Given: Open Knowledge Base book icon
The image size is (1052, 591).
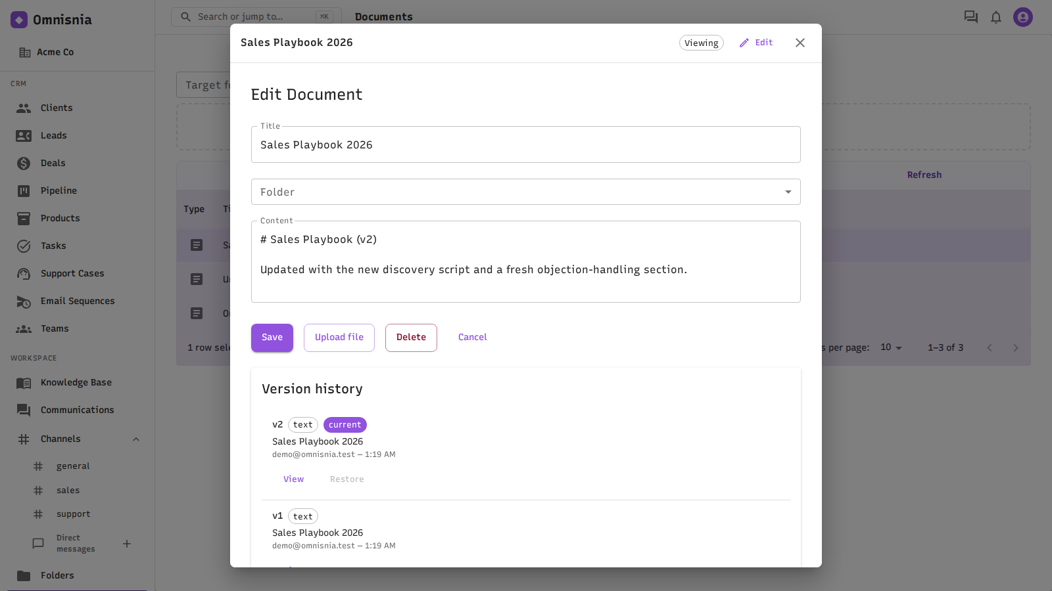Looking at the screenshot, I should (x=24, y=383).
